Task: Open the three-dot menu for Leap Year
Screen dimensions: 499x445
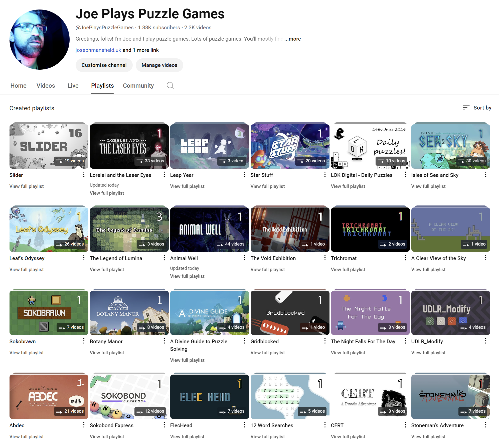Action: (x=245, y=175)
